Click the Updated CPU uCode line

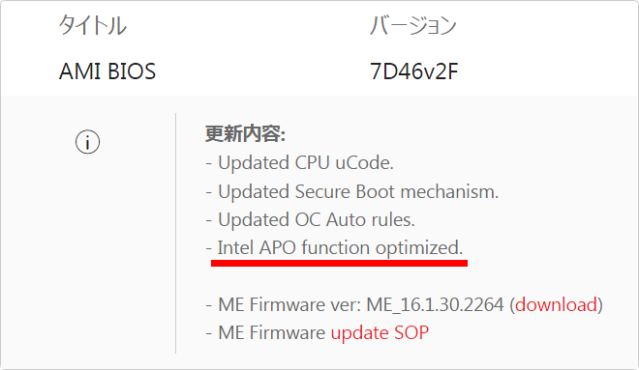[x=299, y=162]
